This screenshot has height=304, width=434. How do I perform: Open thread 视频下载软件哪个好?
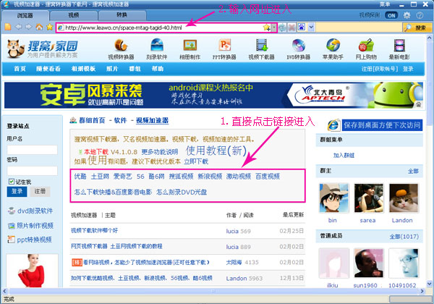coord(94,230)
